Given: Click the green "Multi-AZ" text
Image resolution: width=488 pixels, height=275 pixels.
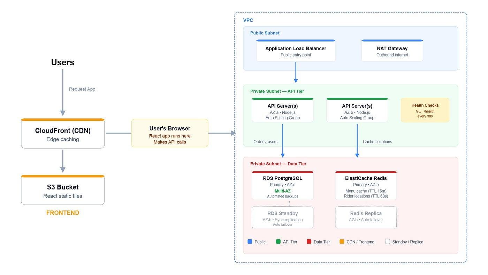Looking at the screenshot, I should pyautogui.click(x=283, y=191).
